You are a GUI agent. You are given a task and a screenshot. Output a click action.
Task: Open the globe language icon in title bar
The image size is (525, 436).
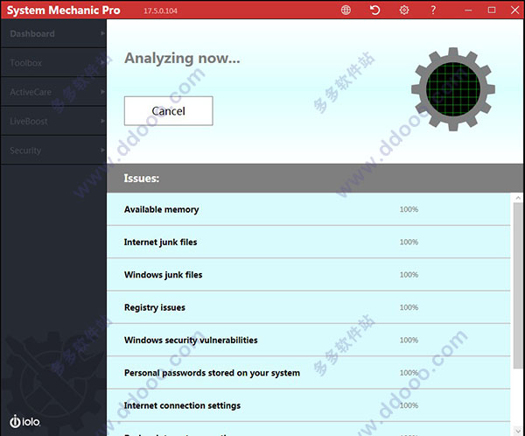[x=346, y=10]
